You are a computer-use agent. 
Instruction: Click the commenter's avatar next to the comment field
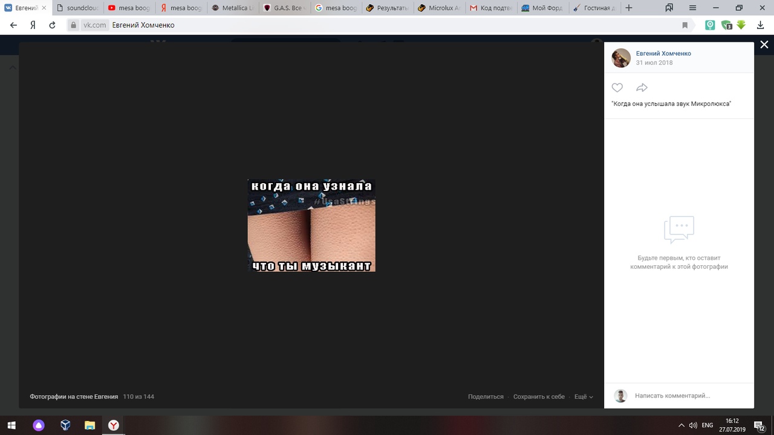(620, 396)
